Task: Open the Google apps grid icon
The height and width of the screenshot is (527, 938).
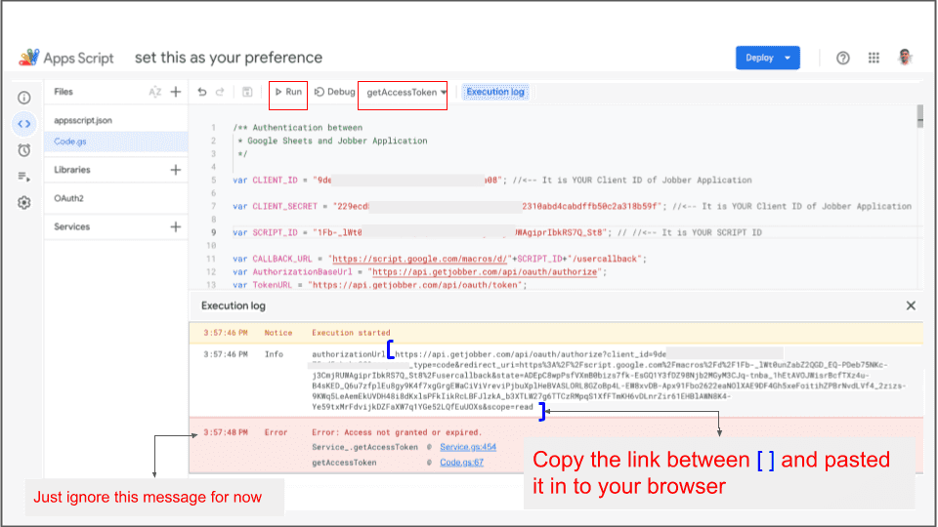Action: (874, 58)
